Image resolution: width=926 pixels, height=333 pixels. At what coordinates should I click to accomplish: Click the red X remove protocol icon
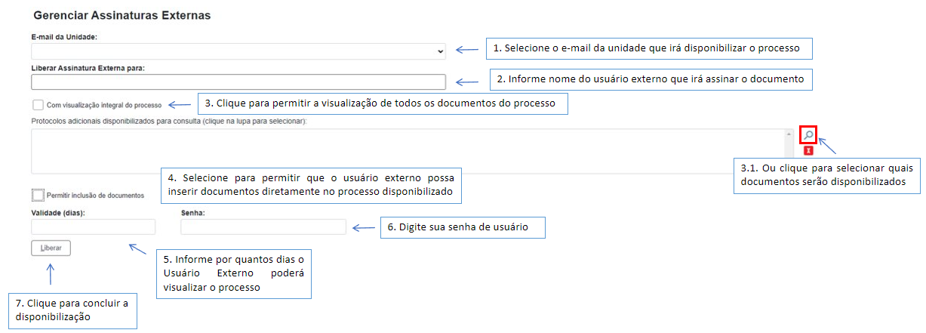tap(808, 150)
